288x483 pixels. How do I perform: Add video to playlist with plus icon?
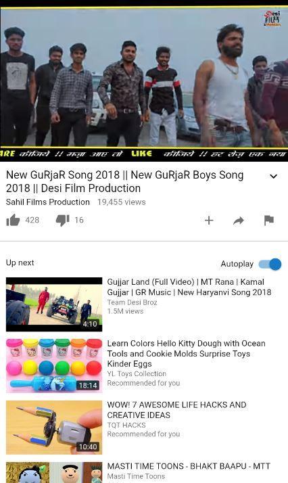209,221
